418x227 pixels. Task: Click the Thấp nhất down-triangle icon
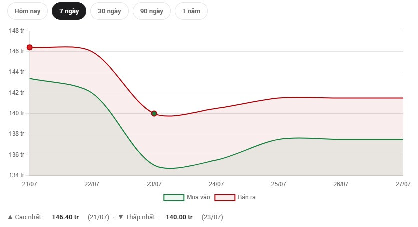[x=121, y=217]
